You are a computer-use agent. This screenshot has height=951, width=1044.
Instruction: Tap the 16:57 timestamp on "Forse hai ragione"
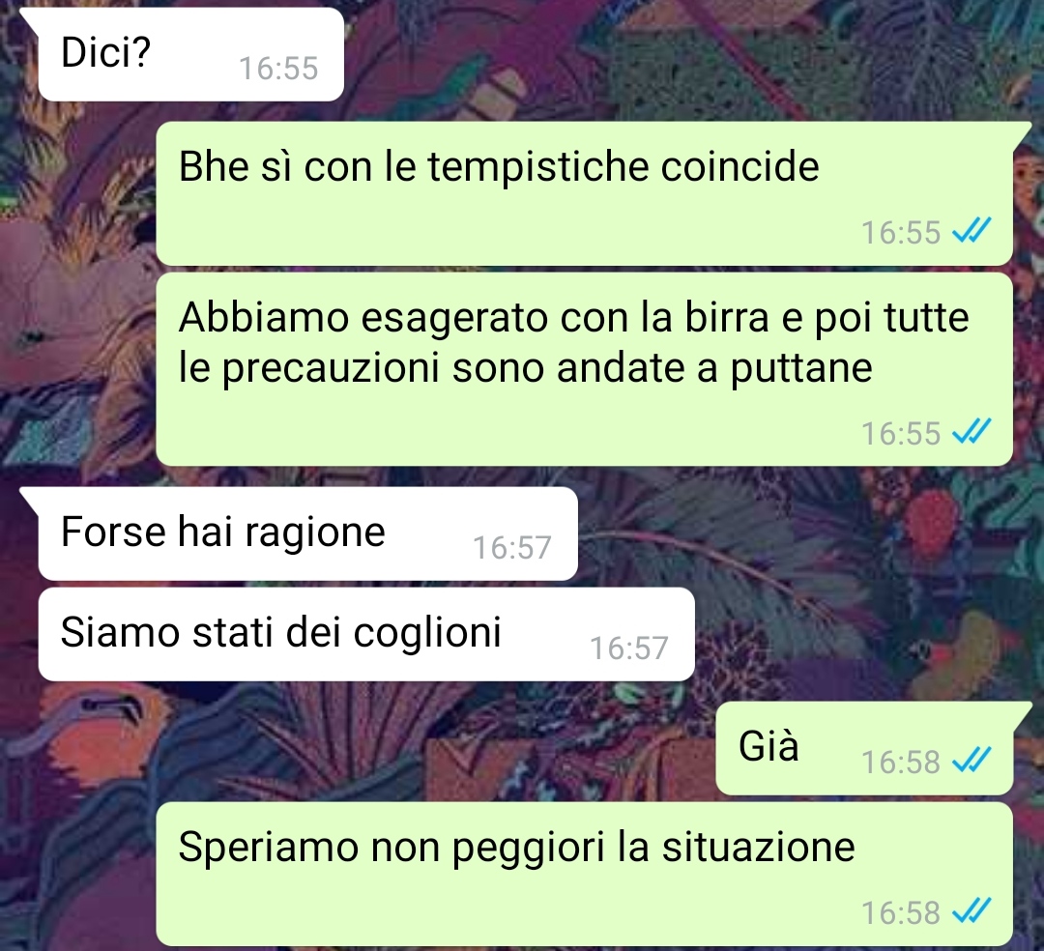click(512, 548)
